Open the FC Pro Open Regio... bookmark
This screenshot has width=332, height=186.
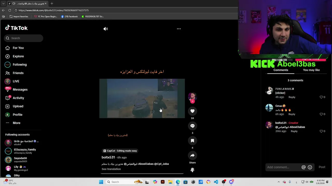click(x=46, y=17)
